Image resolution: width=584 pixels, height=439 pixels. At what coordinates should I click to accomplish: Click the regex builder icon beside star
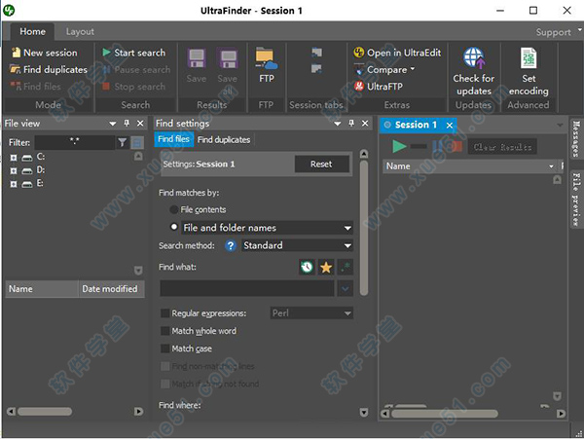click(x=346, y=267)
